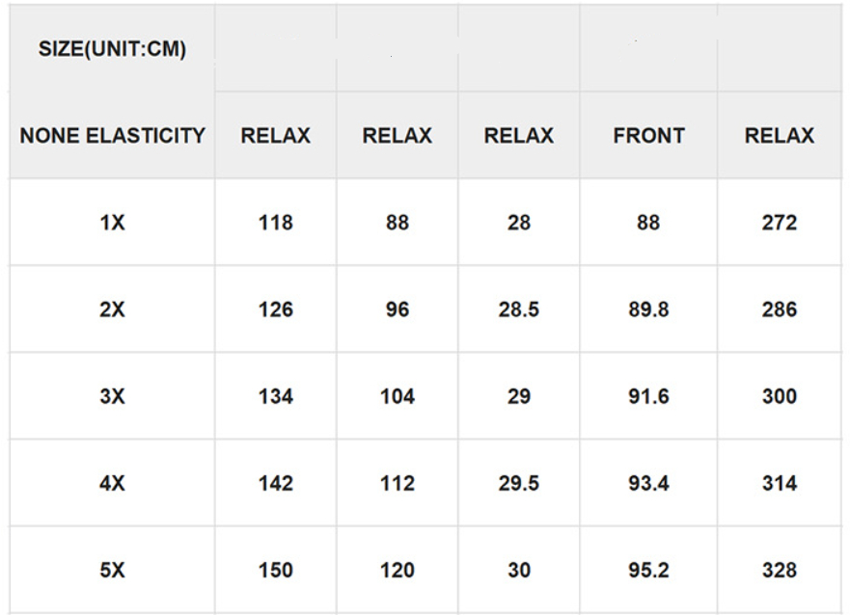Select the cell with value 314
Screen dimensions: 850x615
pos(779,483)
